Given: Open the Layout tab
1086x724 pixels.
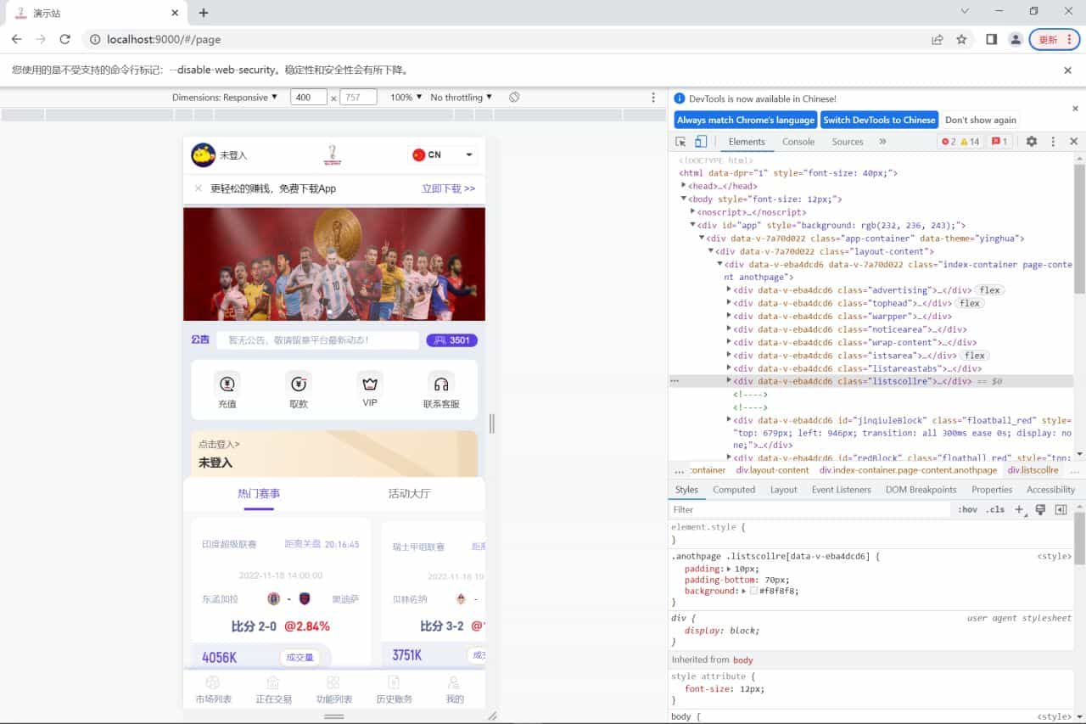Looking at the screenshot, I should [783, 490].
